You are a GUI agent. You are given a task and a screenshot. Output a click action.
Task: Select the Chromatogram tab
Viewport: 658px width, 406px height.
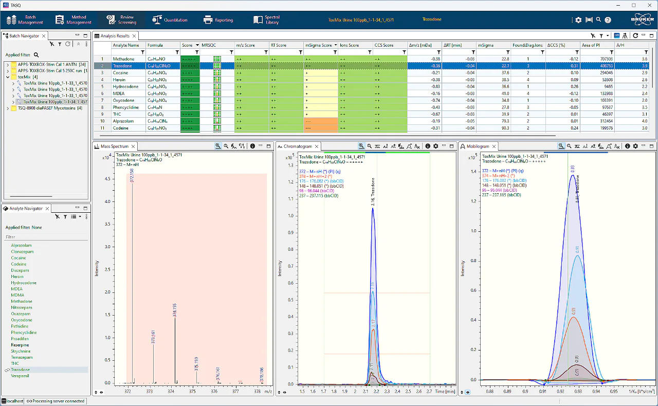click(297, 146)
